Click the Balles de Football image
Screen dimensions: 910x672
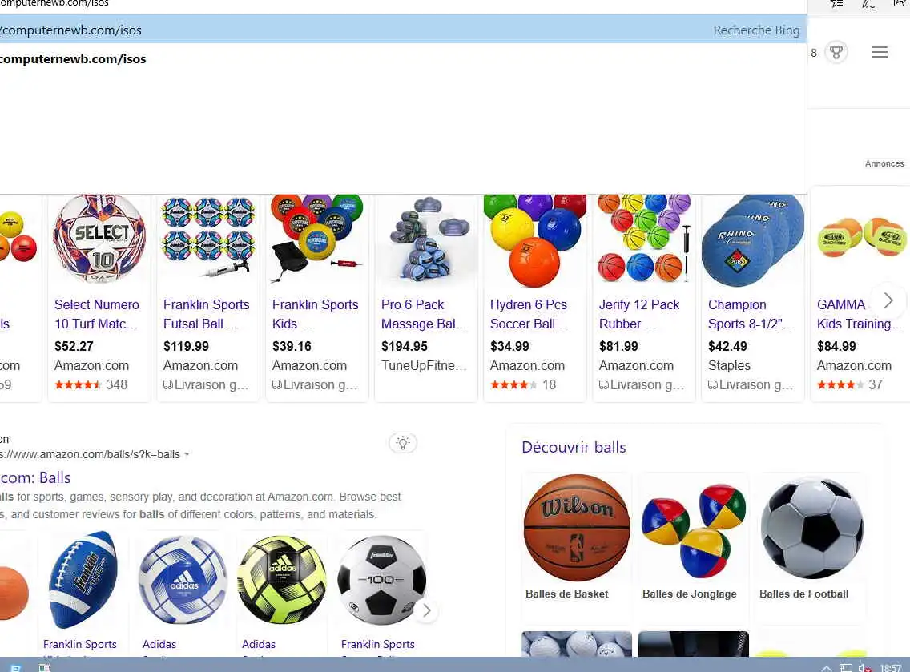point(811,528)
